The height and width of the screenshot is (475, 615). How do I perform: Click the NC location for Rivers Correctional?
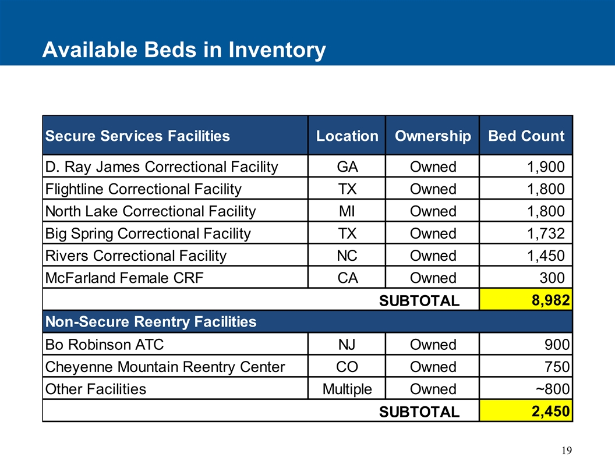(347, 256)
